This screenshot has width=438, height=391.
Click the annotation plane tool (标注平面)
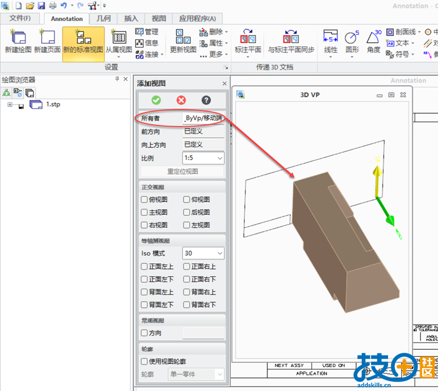[248, 43]
